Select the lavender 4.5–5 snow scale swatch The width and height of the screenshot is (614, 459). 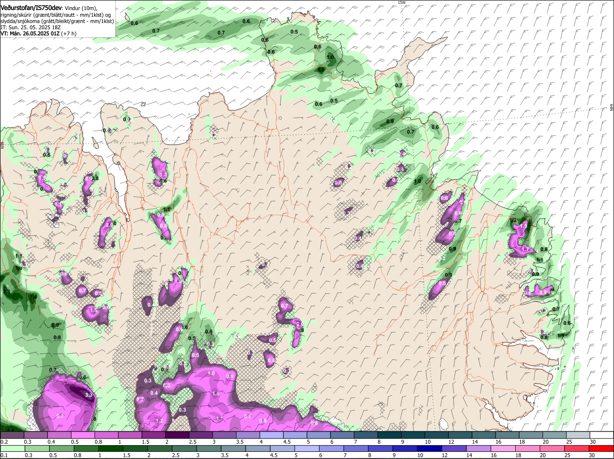(x=295, y=435)
